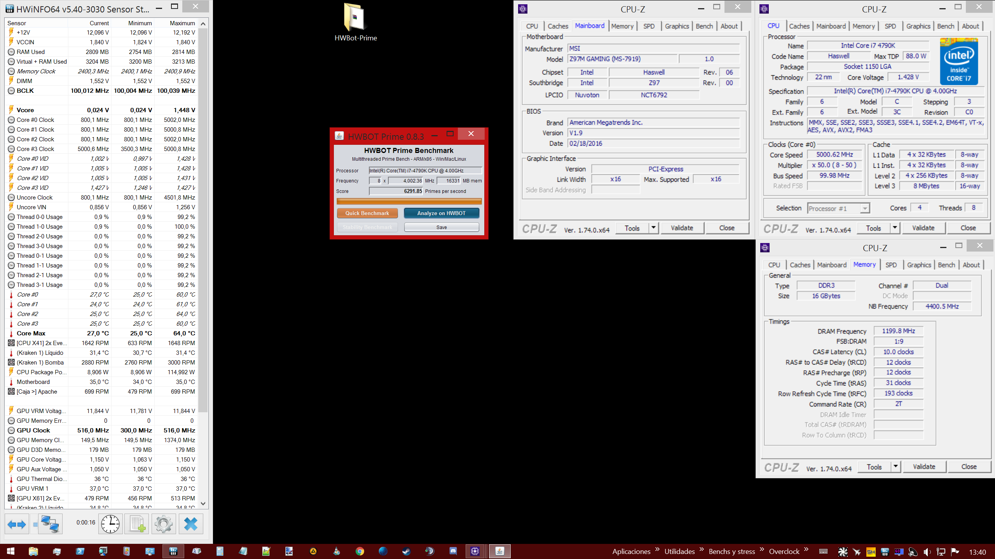Reset the HWiNFO elapsed time clock icon

coord(110,524)
